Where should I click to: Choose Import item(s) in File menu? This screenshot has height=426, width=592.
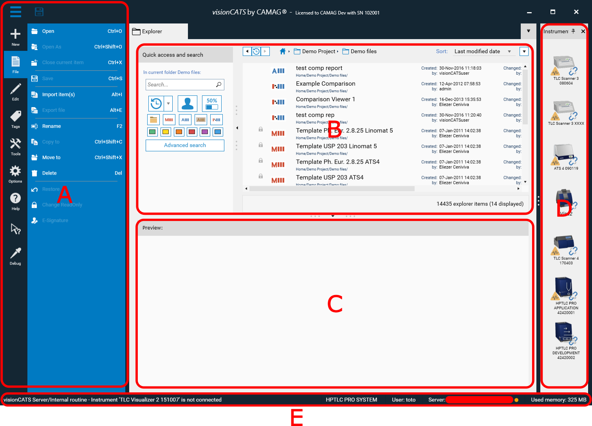coord(76,94)
